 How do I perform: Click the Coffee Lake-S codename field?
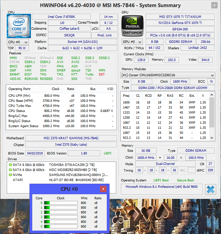70,29
